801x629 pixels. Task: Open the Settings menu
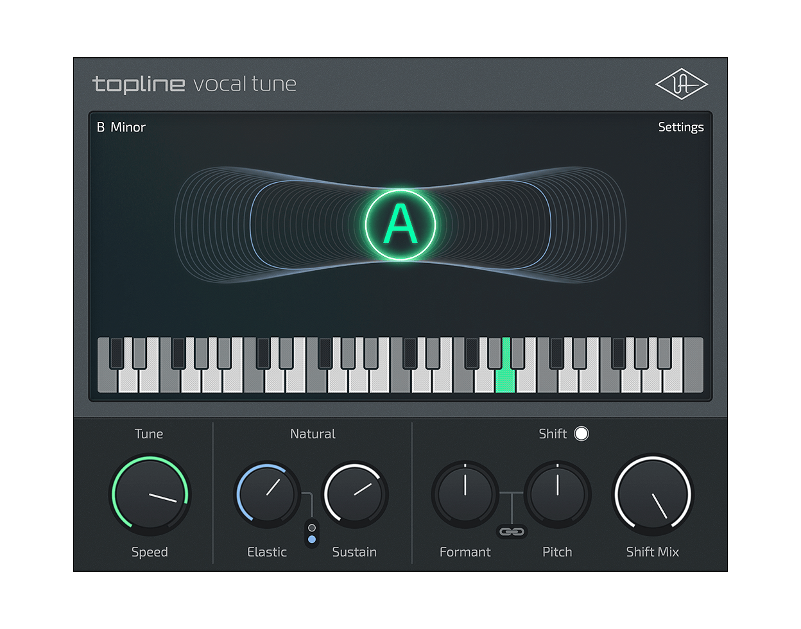681,127
